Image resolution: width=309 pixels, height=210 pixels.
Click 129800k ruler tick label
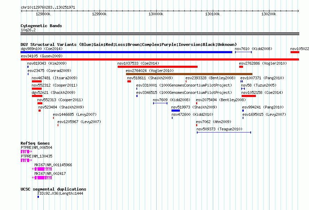(x=43, y=14)
